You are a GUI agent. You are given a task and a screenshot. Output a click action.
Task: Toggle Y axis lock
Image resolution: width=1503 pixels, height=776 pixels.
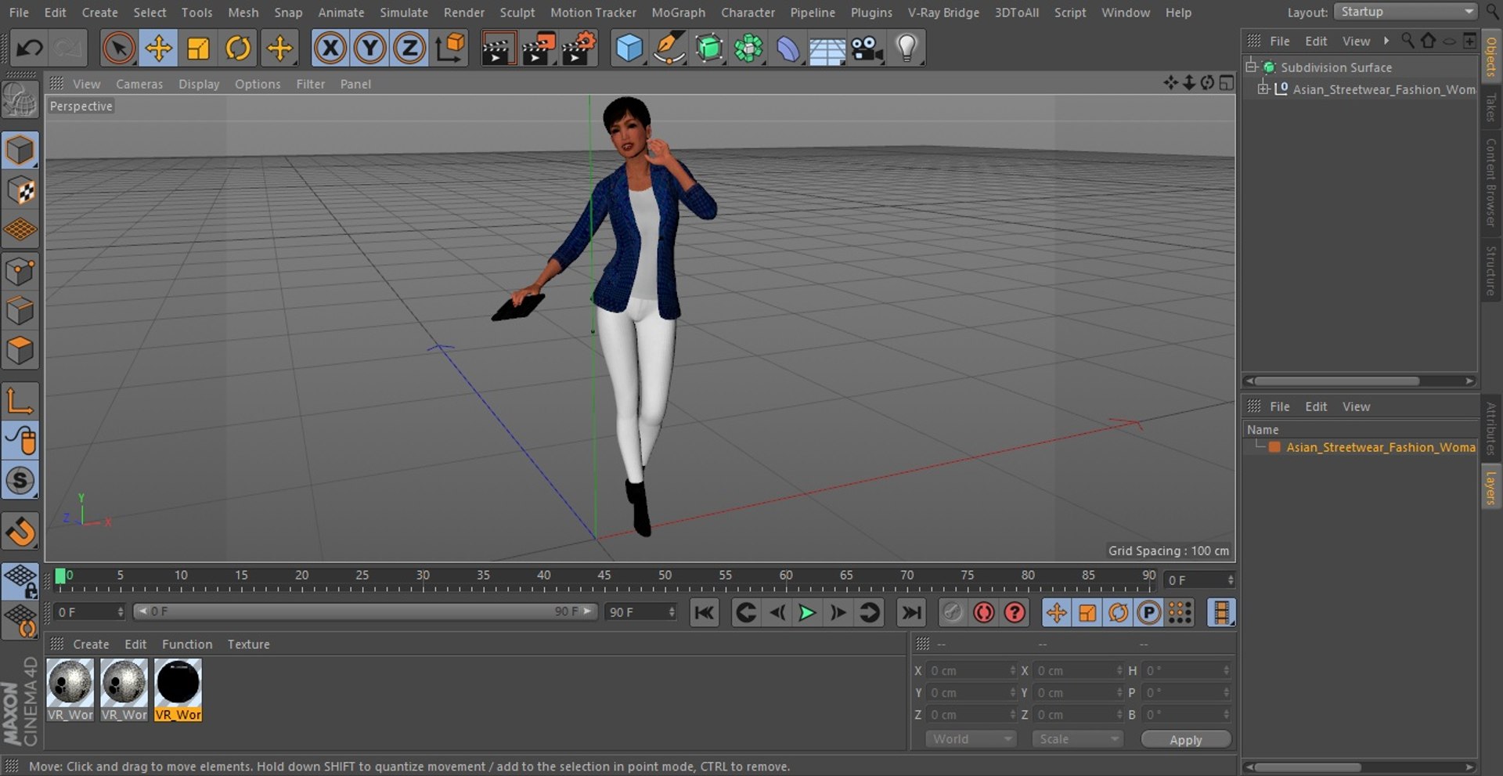pos(370,49)
